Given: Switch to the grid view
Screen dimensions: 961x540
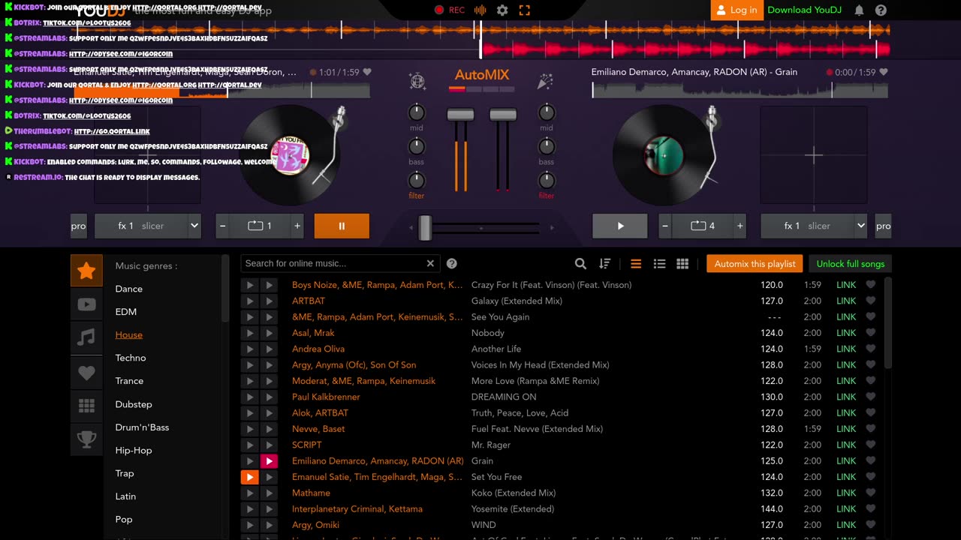Looking at the screenshot, I should coord(682,264).
